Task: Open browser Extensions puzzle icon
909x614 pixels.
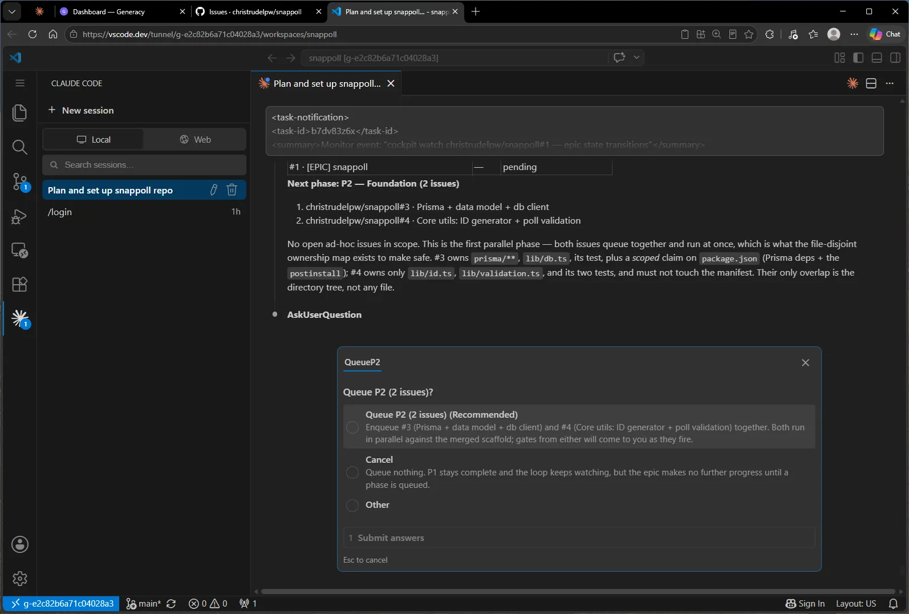Action: point(769,34)
